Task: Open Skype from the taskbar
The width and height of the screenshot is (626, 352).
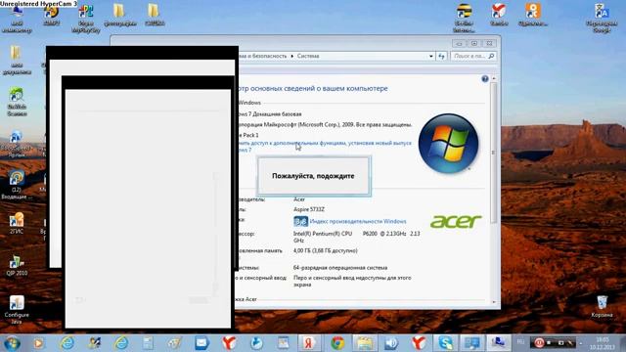Action: (445, 343)
